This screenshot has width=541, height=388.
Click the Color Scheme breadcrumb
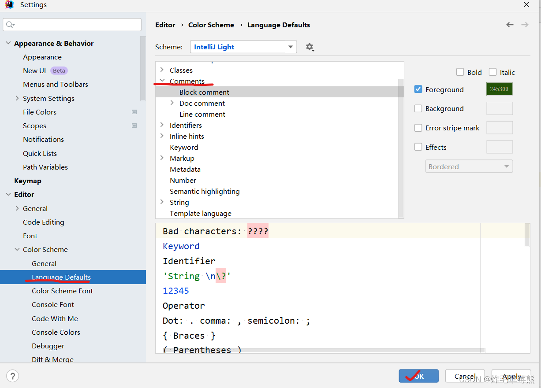coord(211,25)
